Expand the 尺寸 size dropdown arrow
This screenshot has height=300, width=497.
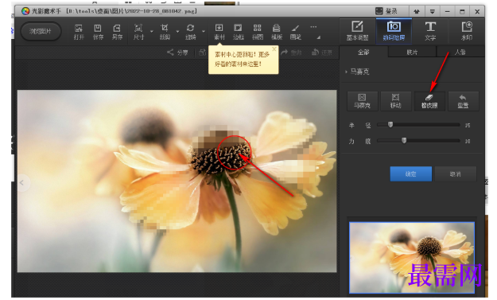152,31
